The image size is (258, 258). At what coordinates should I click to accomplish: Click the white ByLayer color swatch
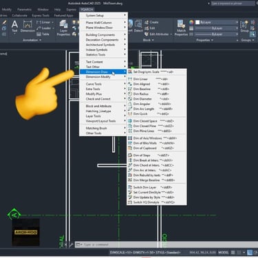point(197,22)
